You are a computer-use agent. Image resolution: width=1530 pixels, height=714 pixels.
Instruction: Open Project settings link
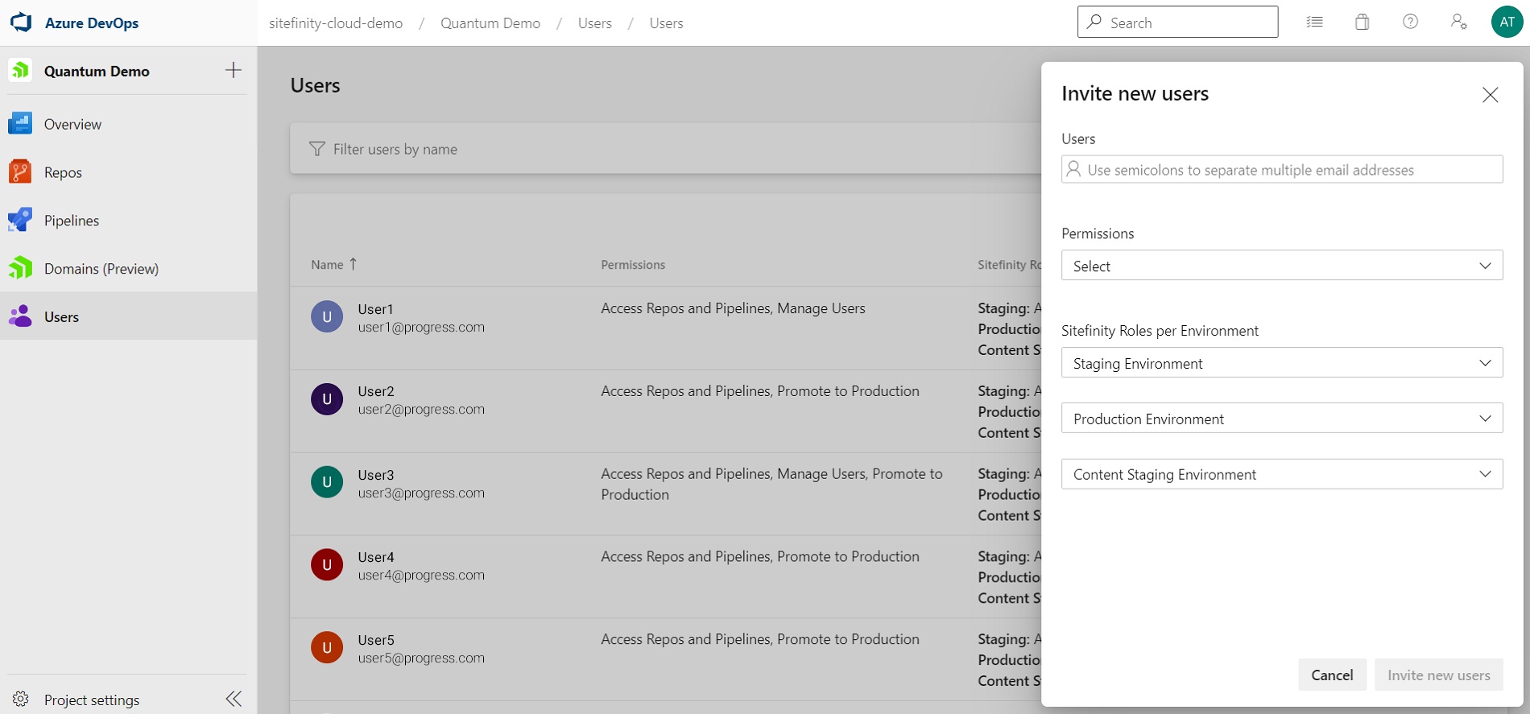91,700
